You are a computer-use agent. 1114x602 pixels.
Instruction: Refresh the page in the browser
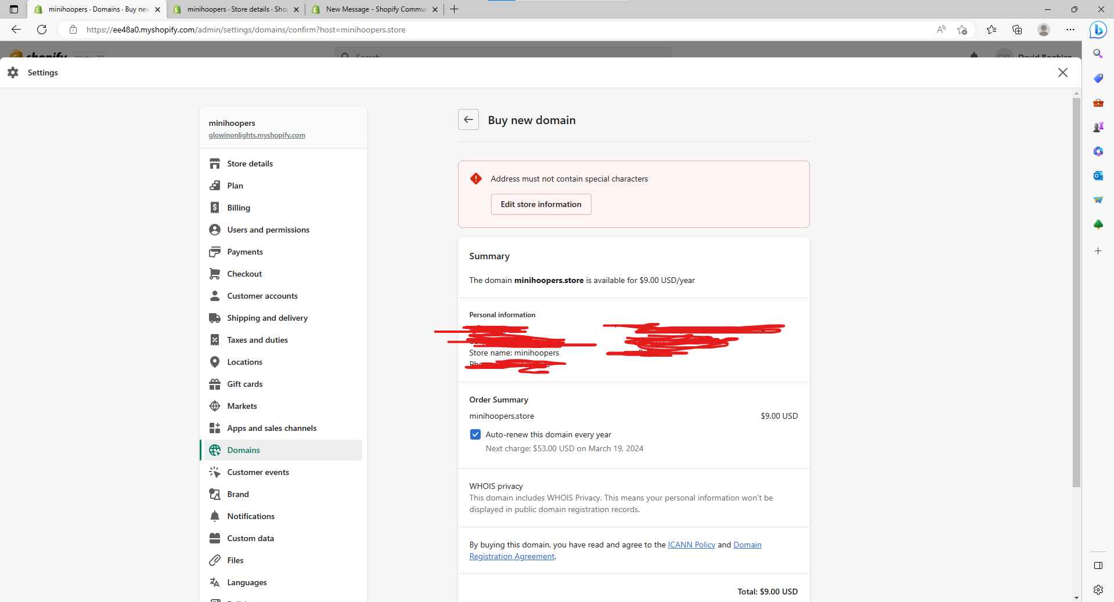click(42, 30)
